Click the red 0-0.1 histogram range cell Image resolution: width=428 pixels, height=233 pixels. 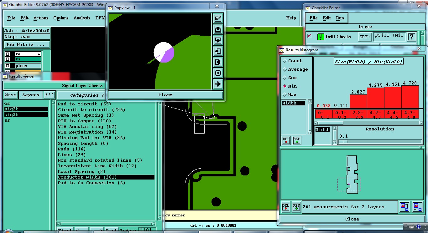pyautogui.click(x=323, y=114)
